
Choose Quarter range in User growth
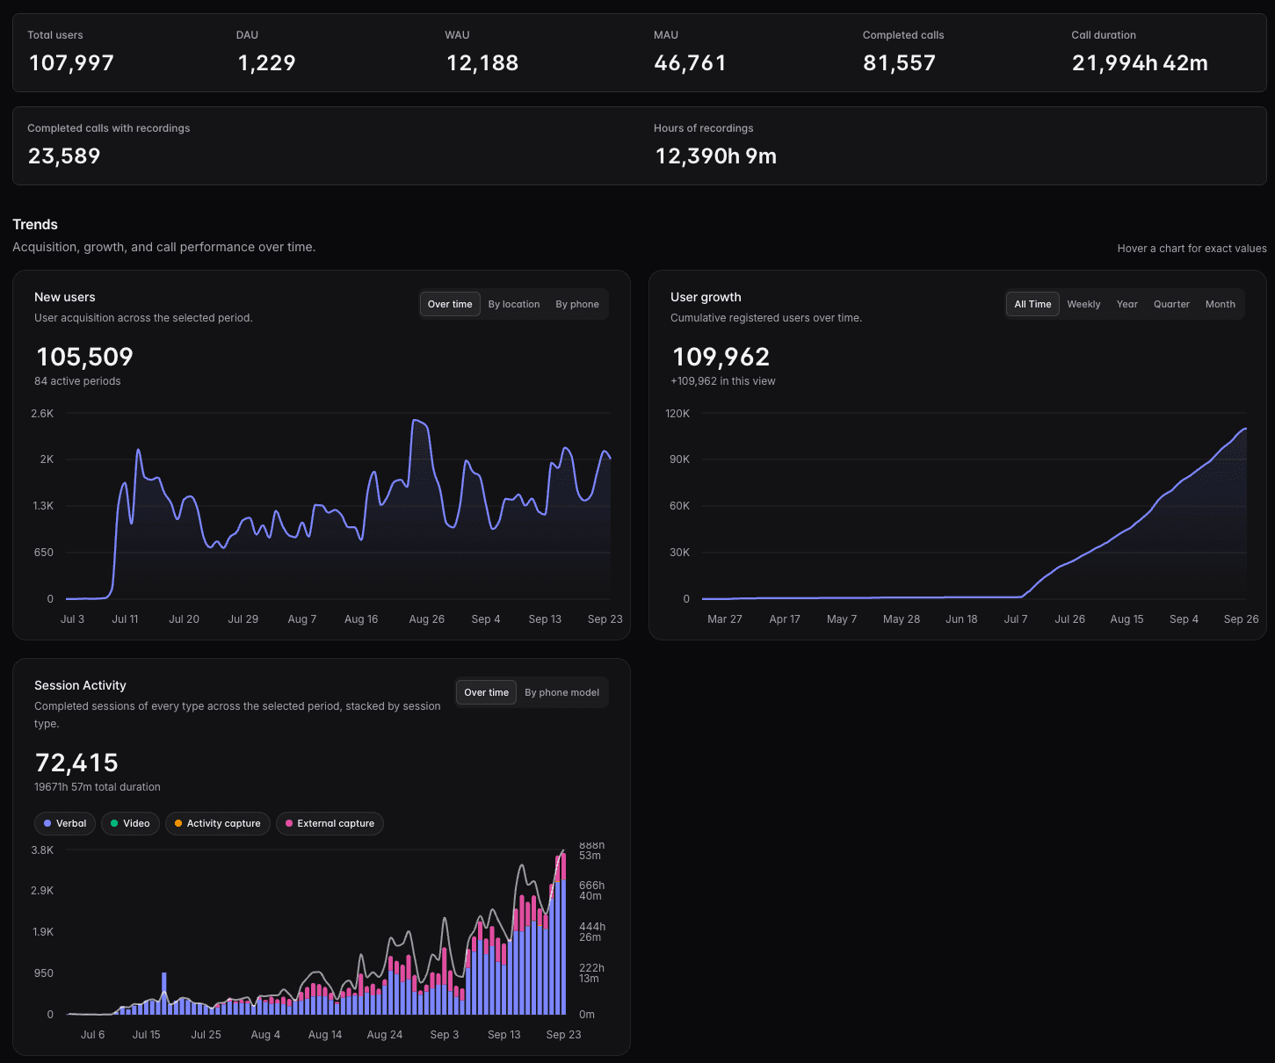[1171, 304]
